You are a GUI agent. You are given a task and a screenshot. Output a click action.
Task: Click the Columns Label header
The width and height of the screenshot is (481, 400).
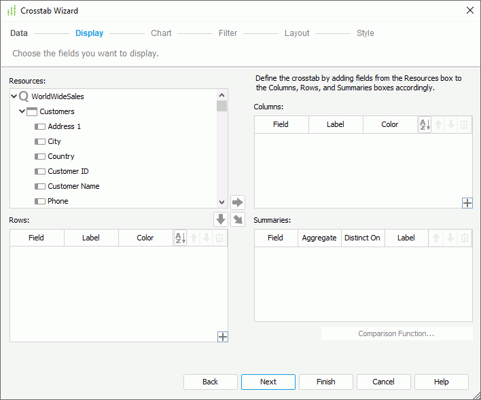336,124
